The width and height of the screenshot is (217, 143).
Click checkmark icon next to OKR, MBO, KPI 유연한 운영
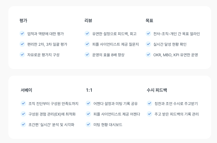[148, 55]
